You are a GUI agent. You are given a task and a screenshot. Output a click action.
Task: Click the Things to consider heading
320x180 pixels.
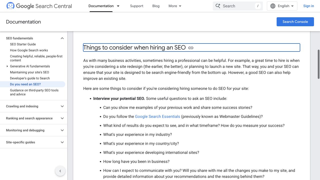pyautogui.click(x=134, y=47)
